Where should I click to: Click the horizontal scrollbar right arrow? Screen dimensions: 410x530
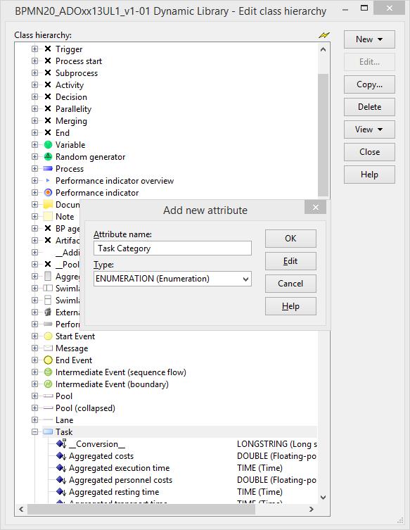tap(312, 509)
